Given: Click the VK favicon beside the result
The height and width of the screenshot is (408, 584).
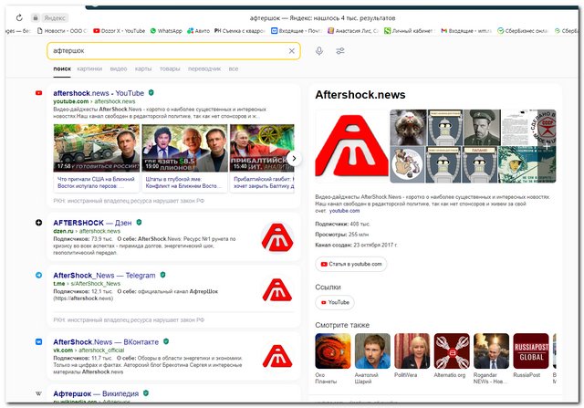Looking at the screenshot, I should [x=38, y=341].
